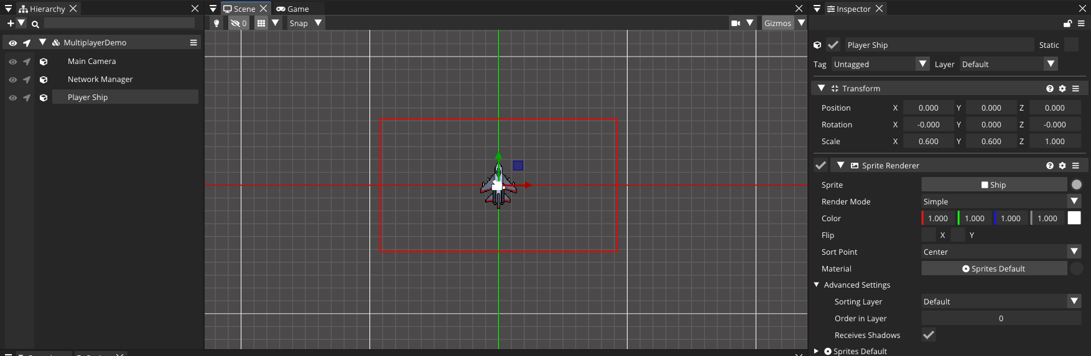Select the Scene tab

pos(245,9)
